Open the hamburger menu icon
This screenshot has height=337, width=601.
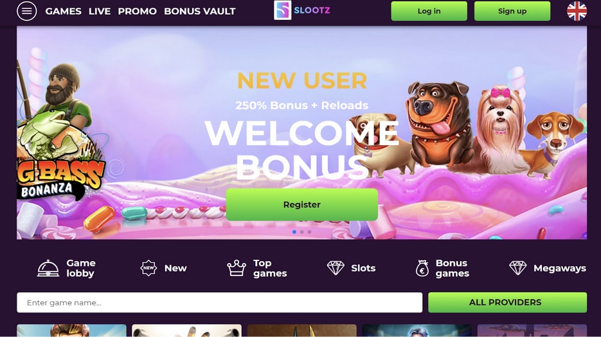click(x=27, y=11)
